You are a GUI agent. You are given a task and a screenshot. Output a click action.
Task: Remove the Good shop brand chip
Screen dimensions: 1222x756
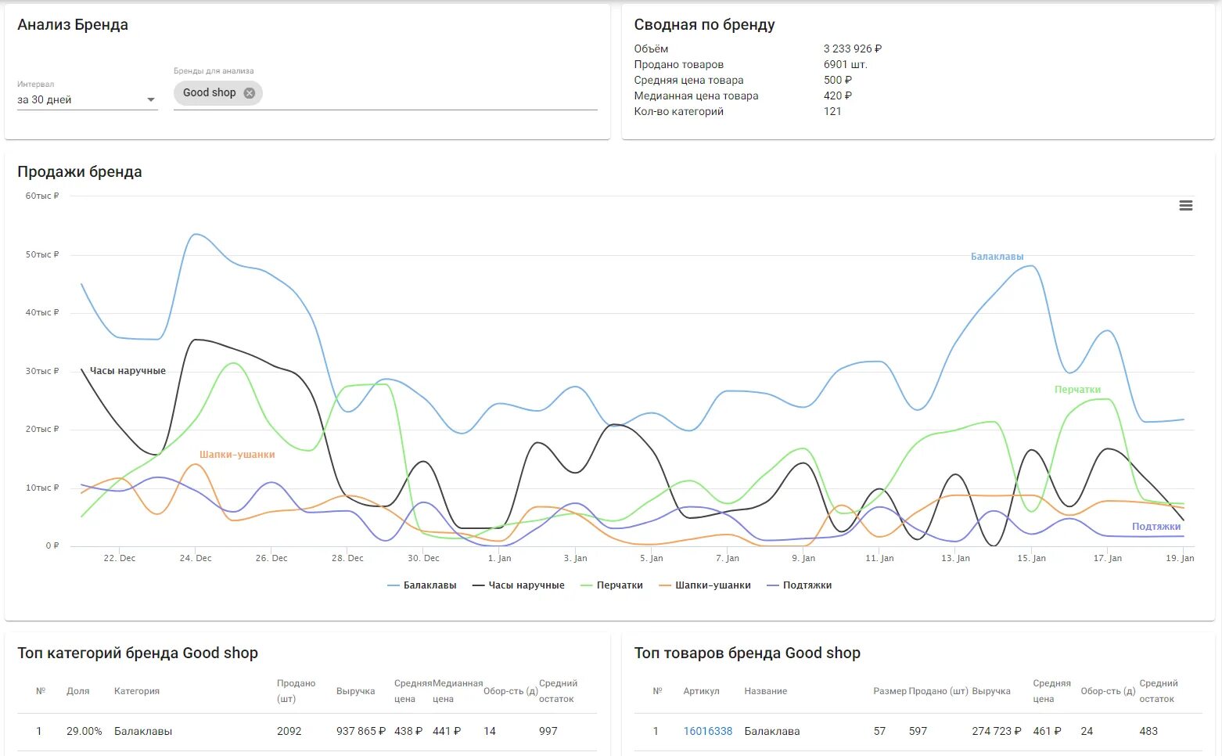click(249, 93)
